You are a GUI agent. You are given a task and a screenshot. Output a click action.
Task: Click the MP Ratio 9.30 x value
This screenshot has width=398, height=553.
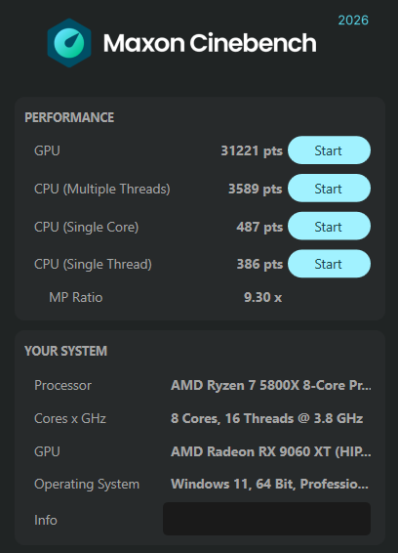click(262, 297)
